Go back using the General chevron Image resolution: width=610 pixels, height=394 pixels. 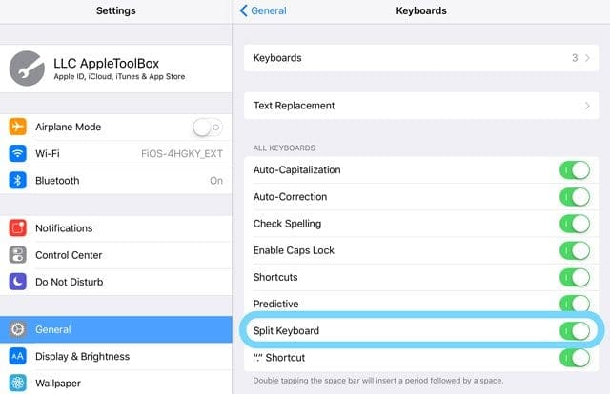coord(244,10)
